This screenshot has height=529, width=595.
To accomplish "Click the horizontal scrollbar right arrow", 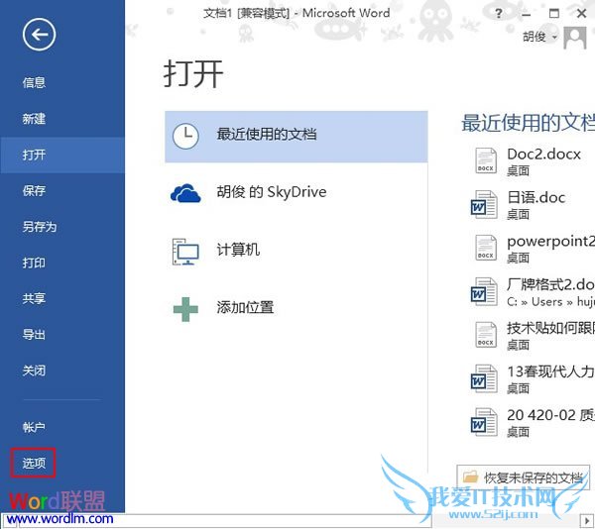I will coord(587,521).
